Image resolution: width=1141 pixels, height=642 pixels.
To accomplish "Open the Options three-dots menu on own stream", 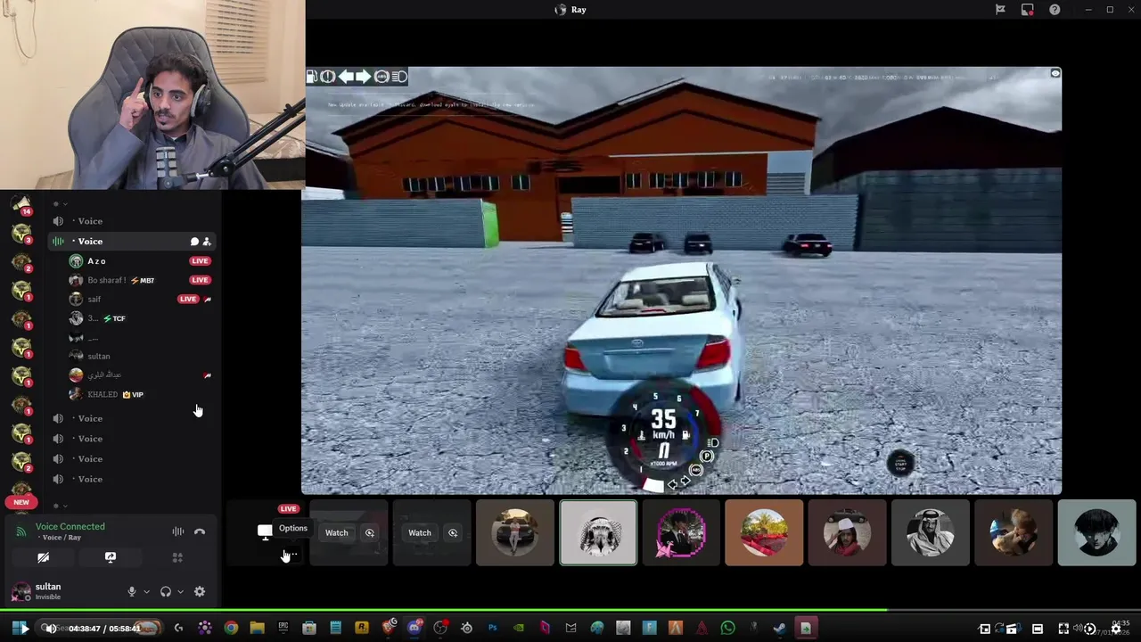I will [x=290, y=555].
